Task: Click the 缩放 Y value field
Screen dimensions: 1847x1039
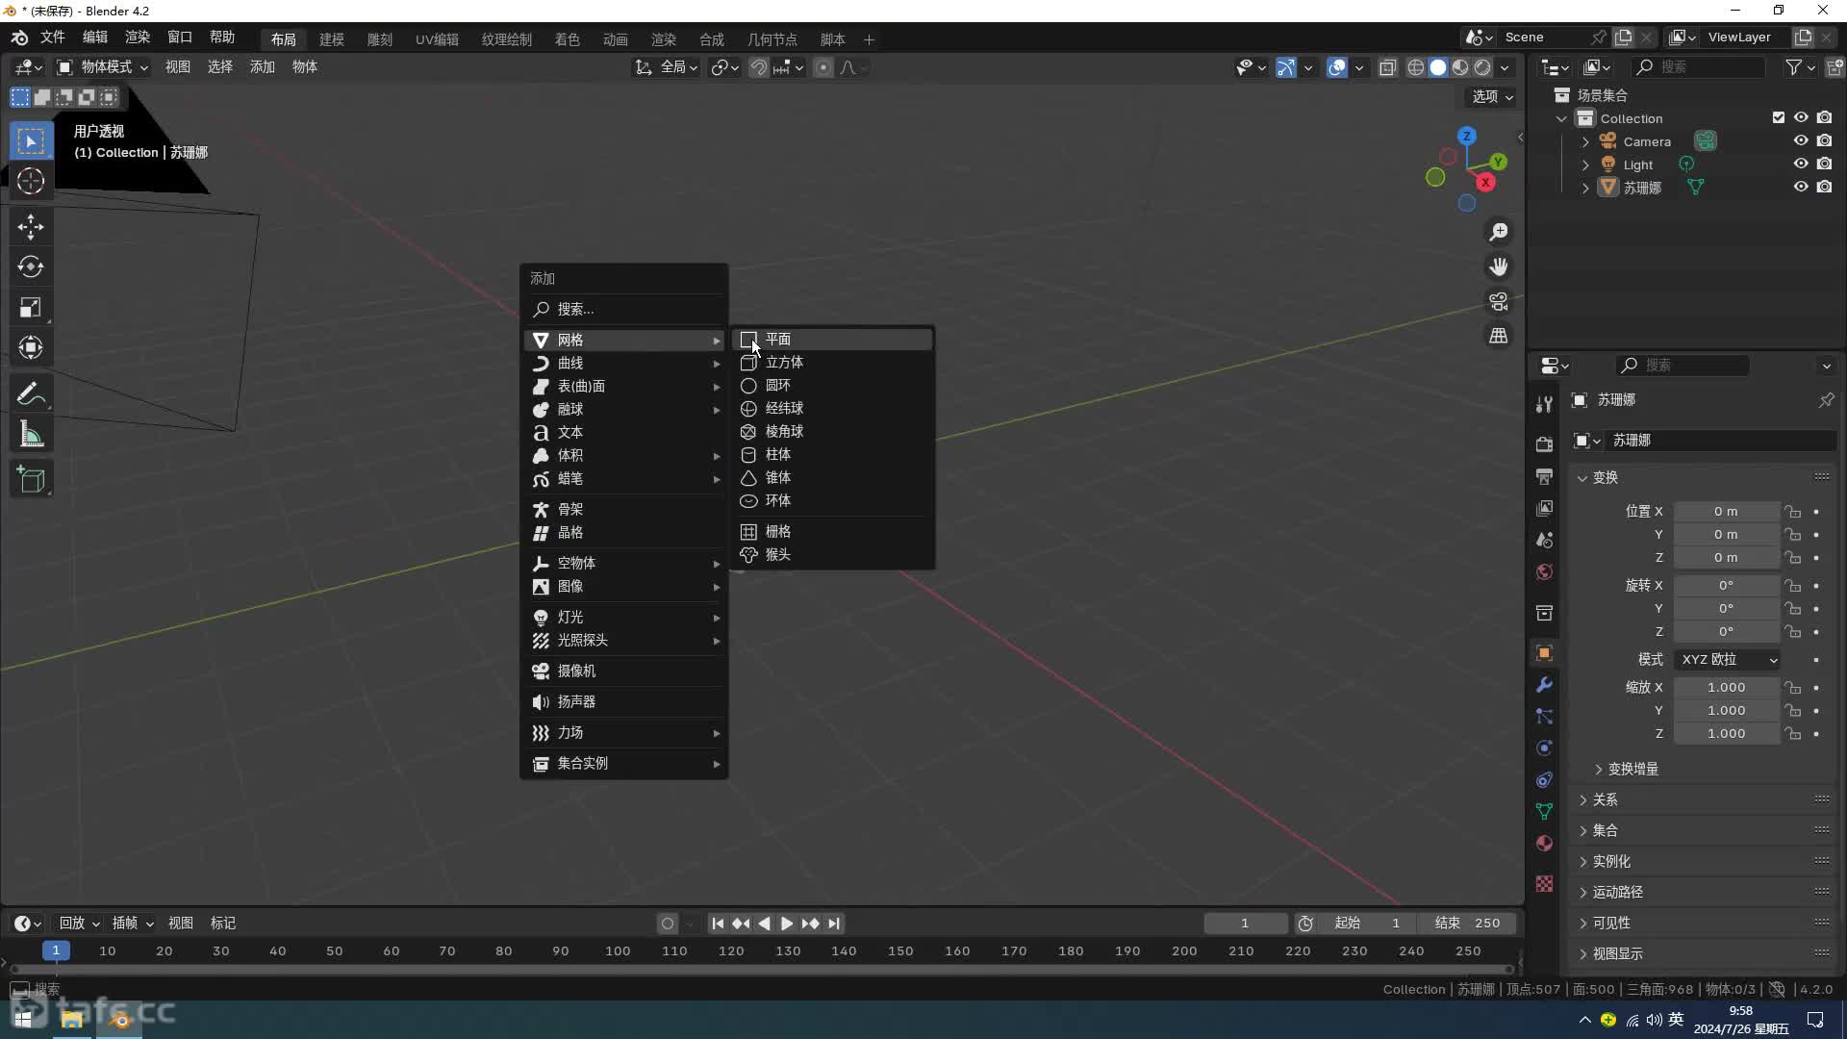Action: click(1726, 711)
